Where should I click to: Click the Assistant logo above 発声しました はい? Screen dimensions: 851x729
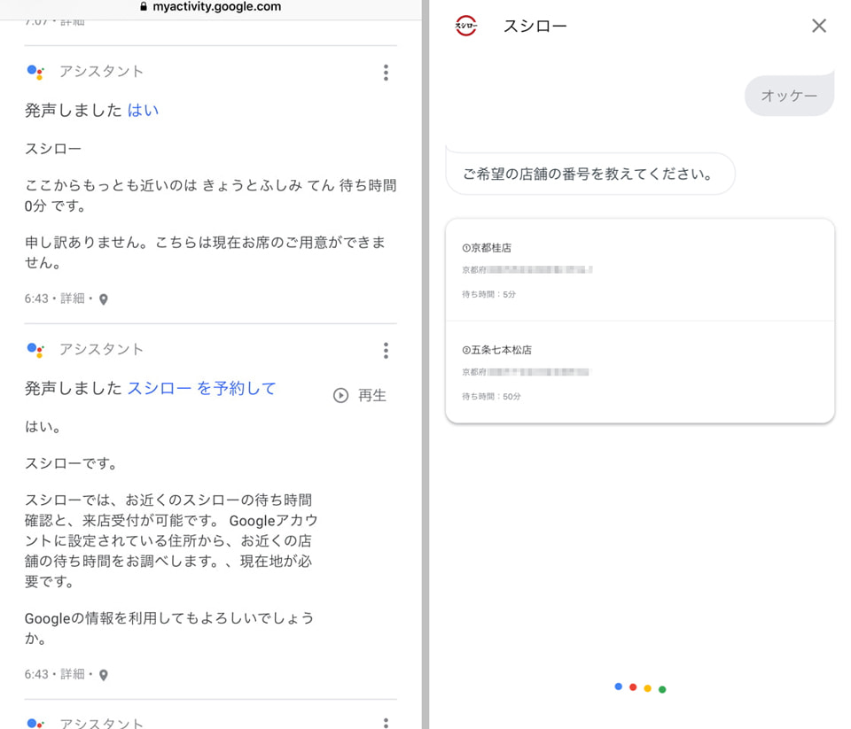35,72
